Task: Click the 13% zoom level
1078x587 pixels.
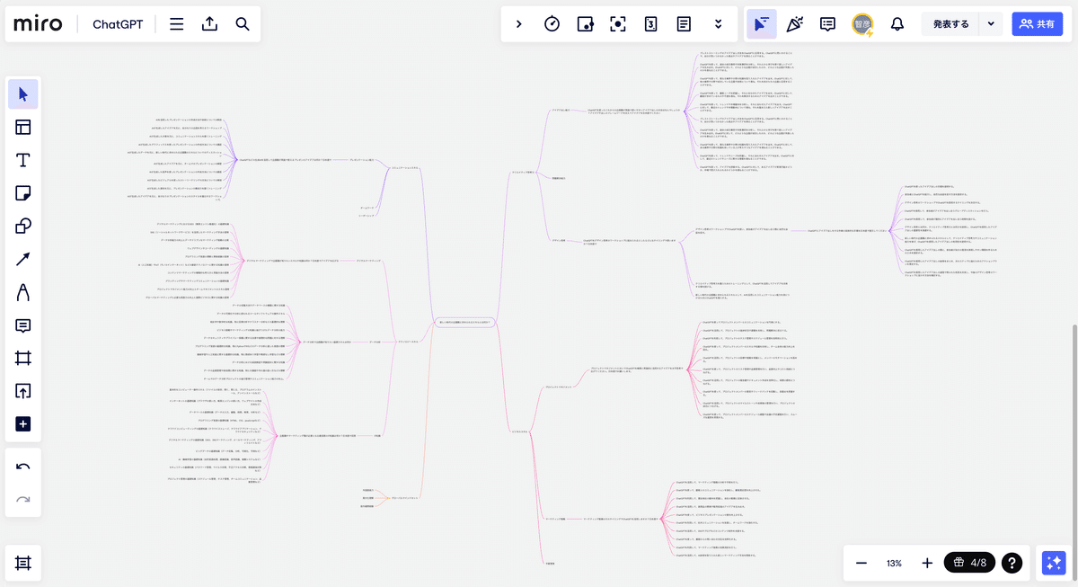Action: (x=894, y=563)
